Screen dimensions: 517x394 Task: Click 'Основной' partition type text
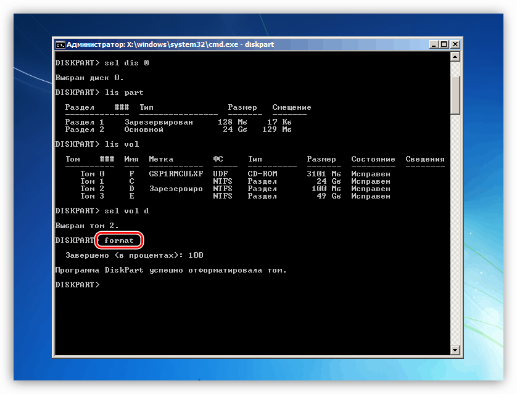coord(144,129)
